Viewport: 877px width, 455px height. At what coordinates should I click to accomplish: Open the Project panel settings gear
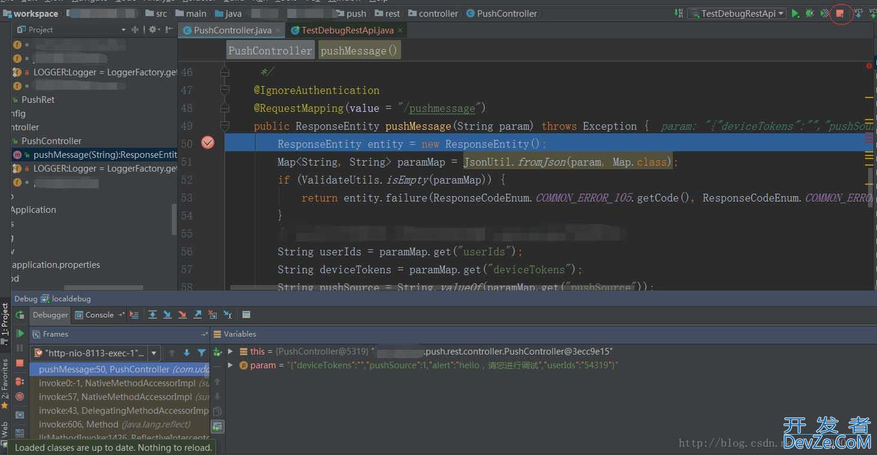(153, 29)
